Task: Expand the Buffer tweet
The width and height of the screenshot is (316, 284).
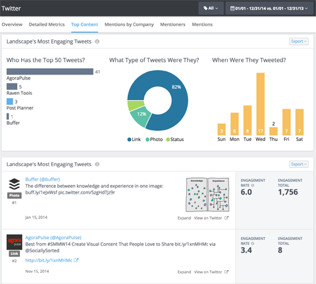Action: pos(184,218)
